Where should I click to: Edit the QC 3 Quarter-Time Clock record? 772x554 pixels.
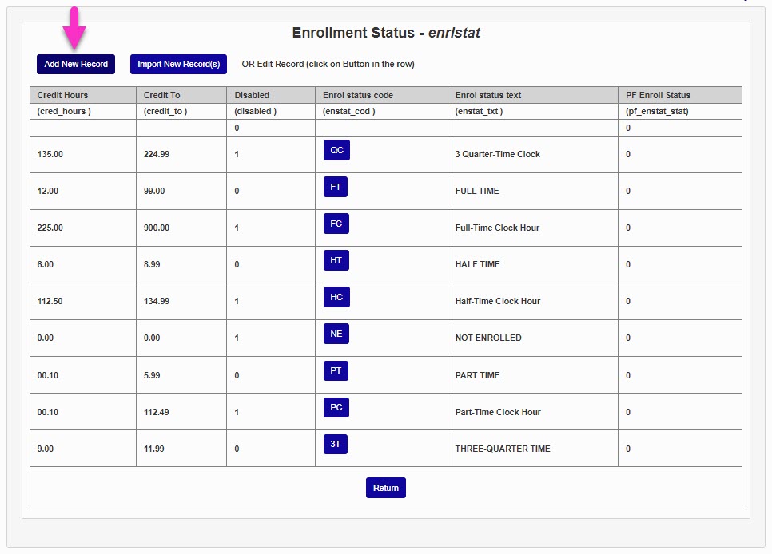click(336, 150)
